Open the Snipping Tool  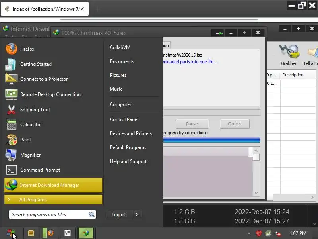(x=53, y=110)
